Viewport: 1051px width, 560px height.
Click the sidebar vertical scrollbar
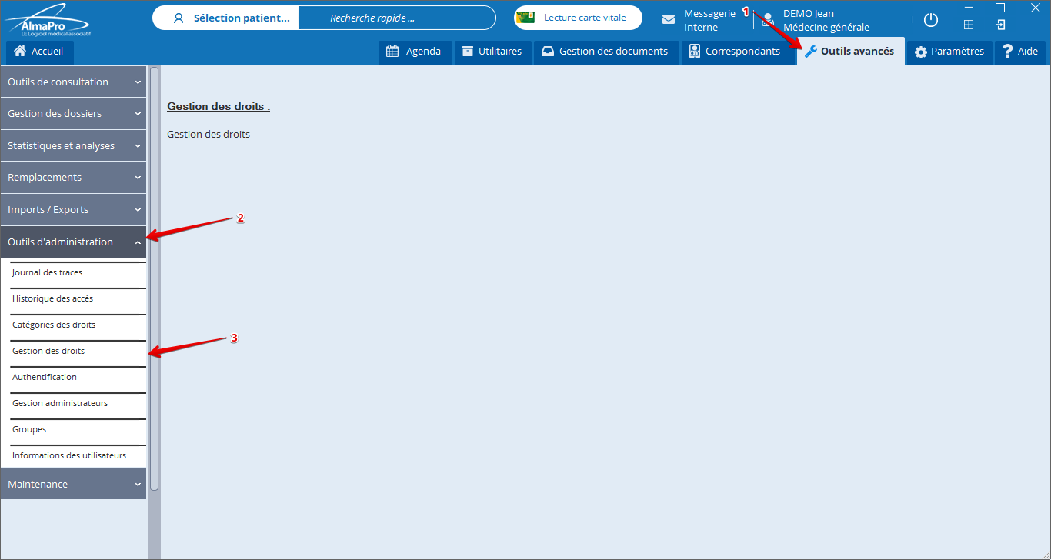[154, 278]
